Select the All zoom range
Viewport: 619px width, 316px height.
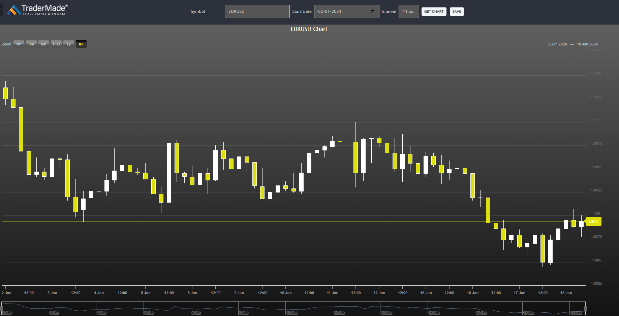point(81,44)
